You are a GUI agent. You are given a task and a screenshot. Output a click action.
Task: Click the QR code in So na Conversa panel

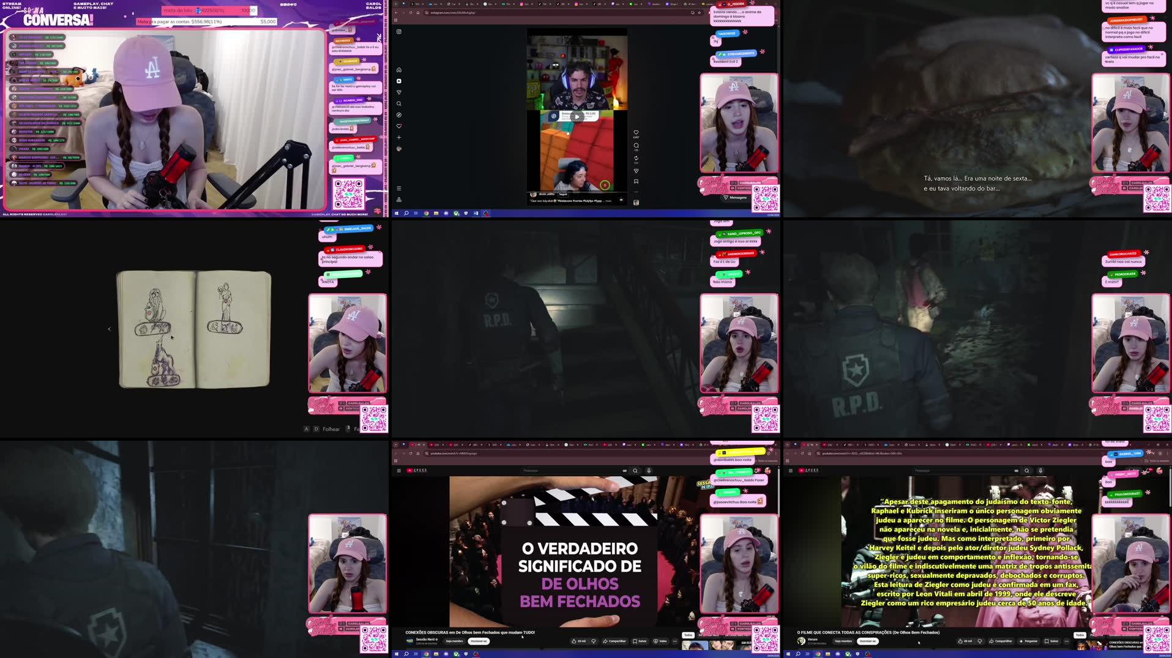coord(348,193)
